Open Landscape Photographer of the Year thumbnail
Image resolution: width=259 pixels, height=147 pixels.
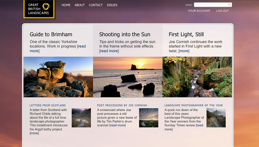click(216, 118)
